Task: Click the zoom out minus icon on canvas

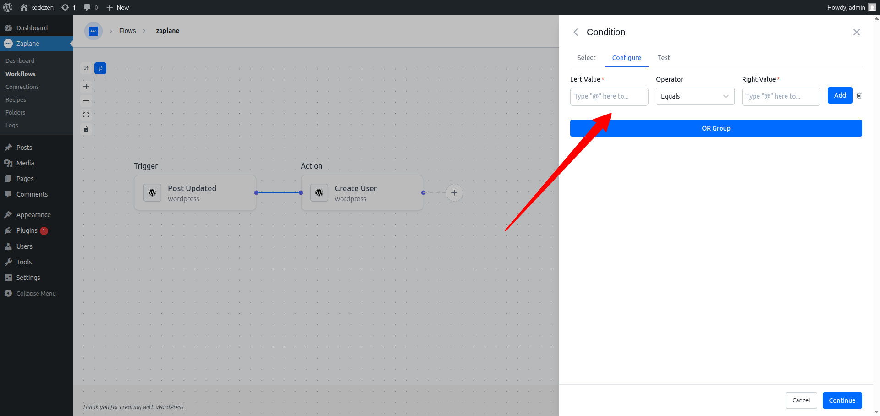Action: click(86, 101)
